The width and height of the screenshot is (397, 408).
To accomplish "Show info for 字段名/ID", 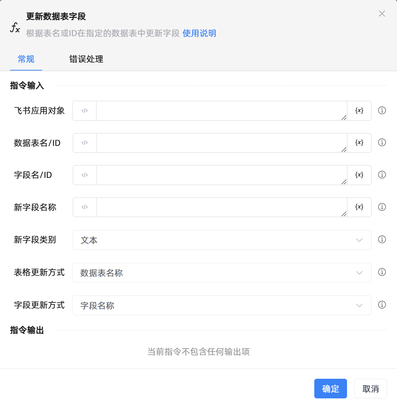I will 382,175.
